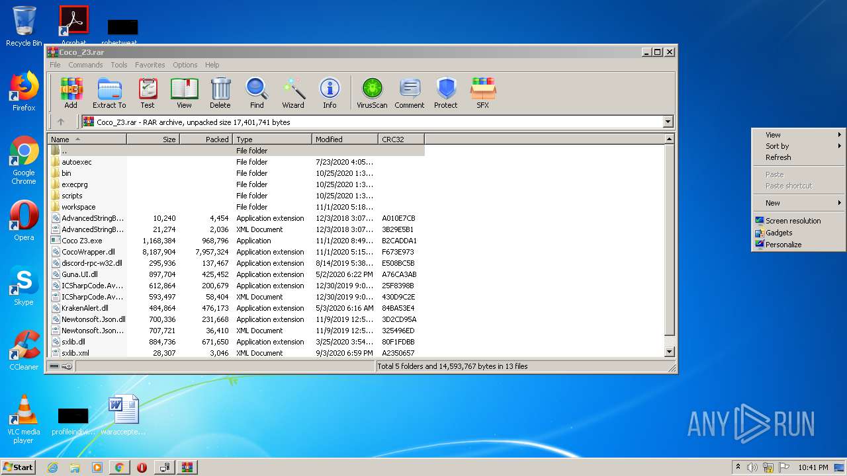Open the Find search tool
The image size is (847, 476).
click(x=257, y=93)
